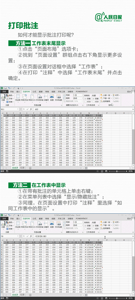Click 选择窗格 button in the window showing cell M11

coord(106,102)
